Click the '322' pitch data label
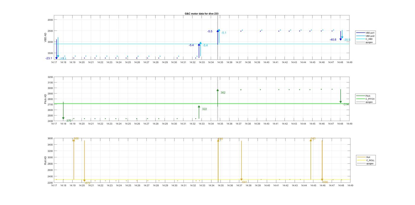This screenshot has height=205, width=415. coord(205,109)
